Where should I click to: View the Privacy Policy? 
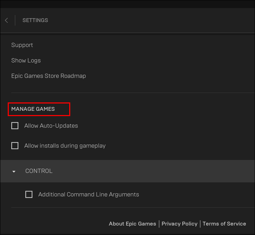(179, 224)
